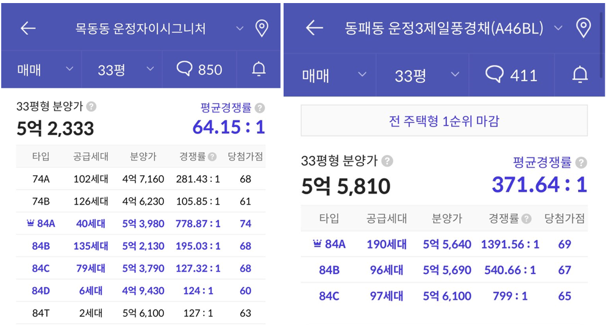Click 공급세대 102세대

tap(91, 179)
